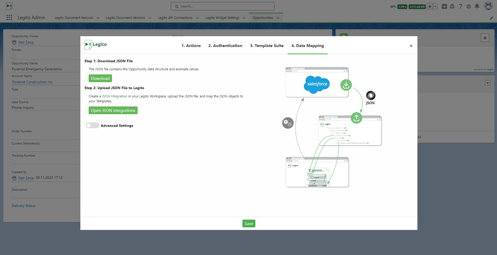Expand the right panel dropdown arrow
Screen dimensions: 497x255
[488, 83]
